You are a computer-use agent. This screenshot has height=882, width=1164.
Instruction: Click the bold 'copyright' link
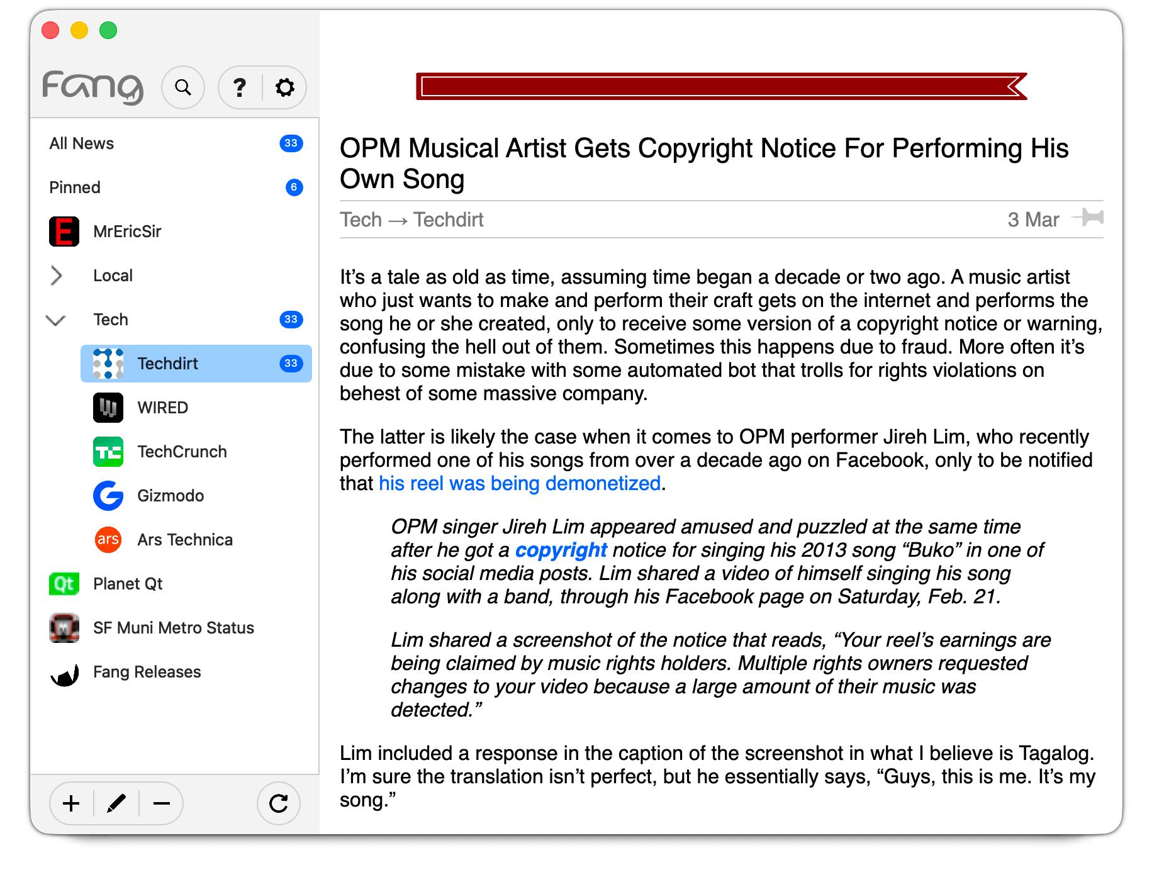coord(561,550)
